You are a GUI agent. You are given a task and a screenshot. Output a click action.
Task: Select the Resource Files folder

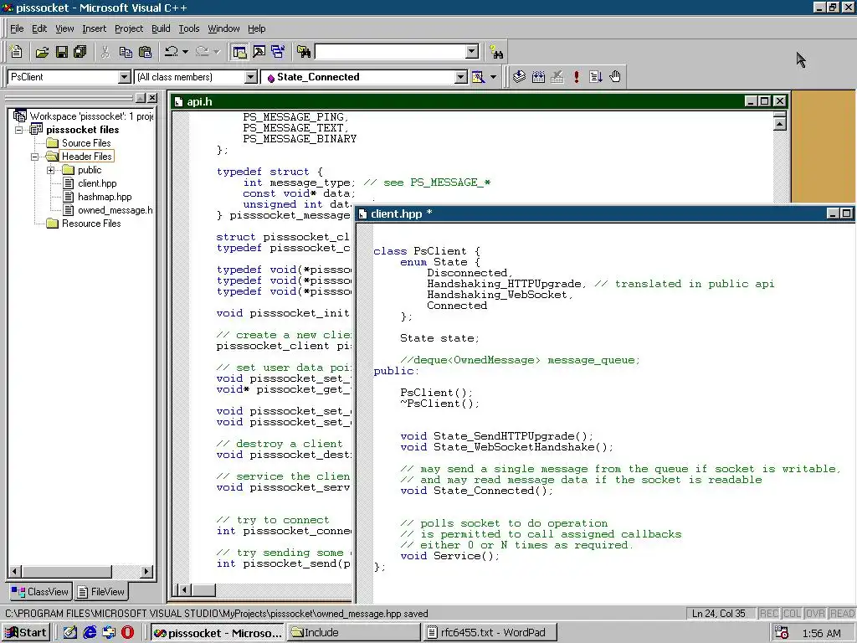click(90, 223)
